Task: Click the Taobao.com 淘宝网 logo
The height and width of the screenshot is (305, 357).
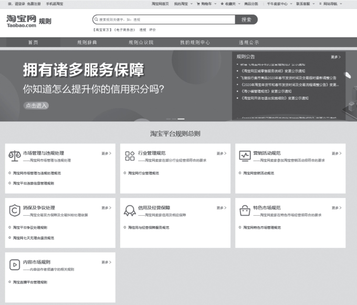Action: (x=22, y=21)
